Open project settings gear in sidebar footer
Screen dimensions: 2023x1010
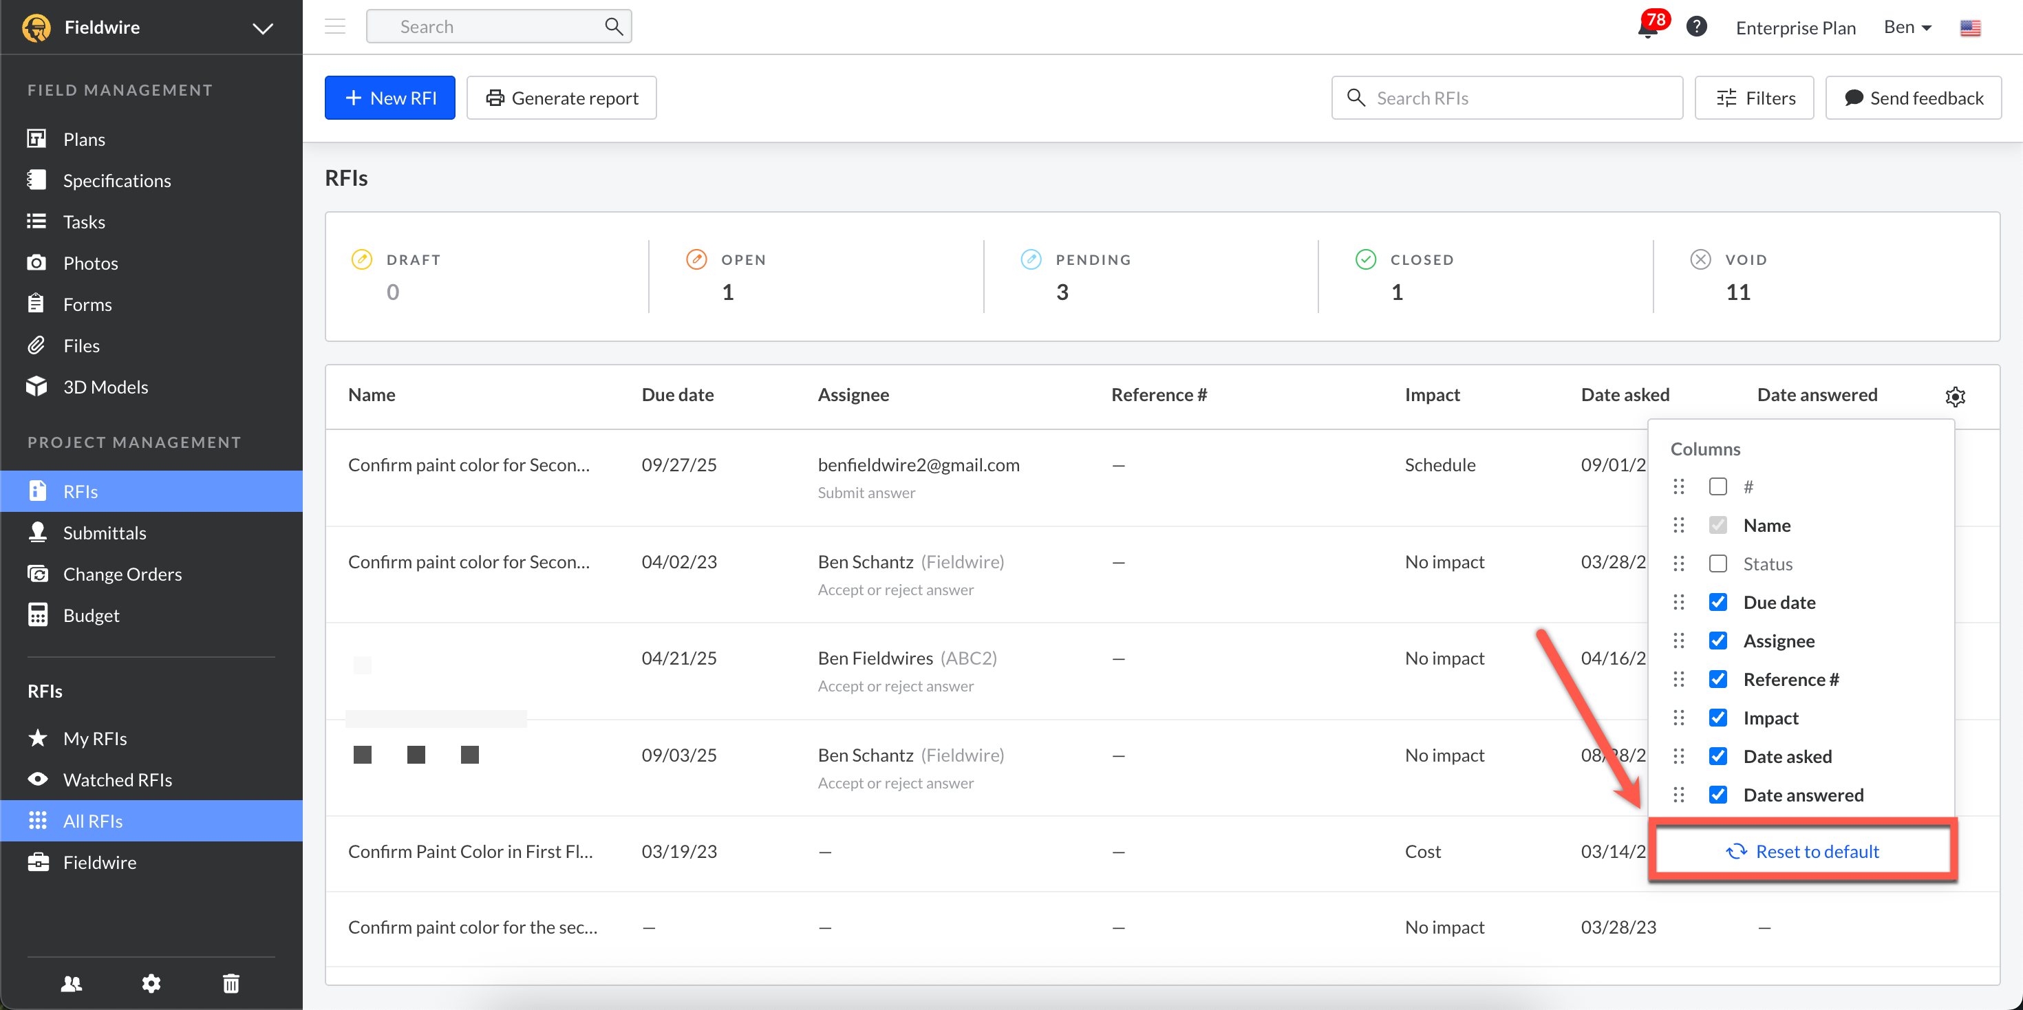151,982
